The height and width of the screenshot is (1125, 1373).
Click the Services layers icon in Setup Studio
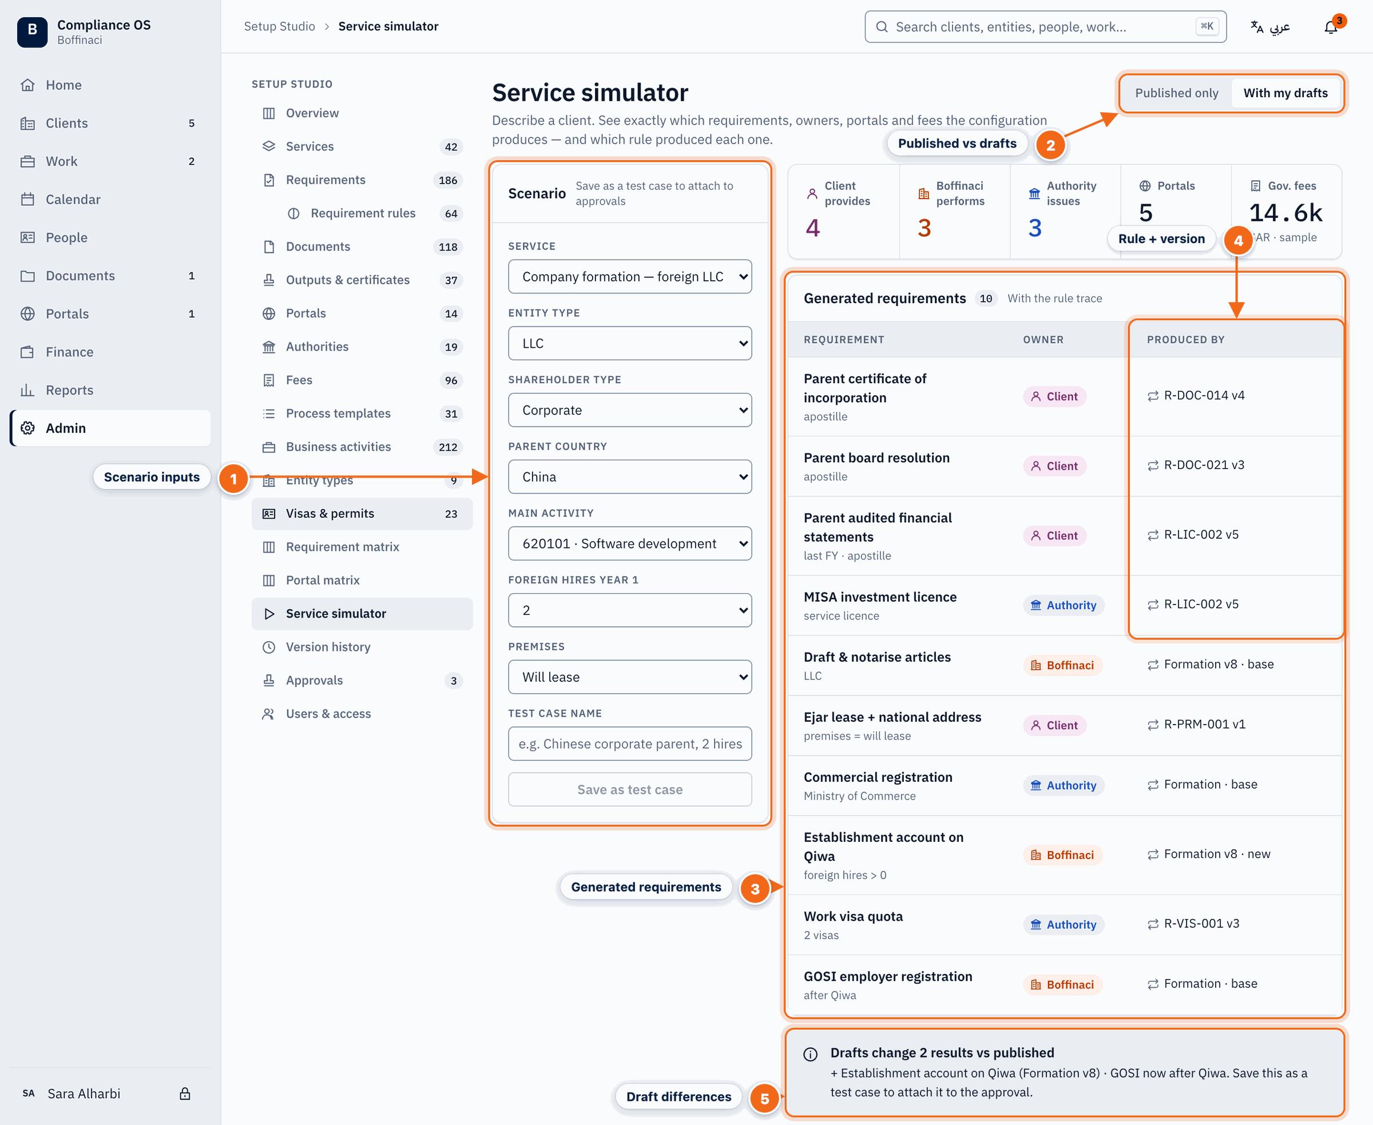pyautogui.click(x=269, y=146)
